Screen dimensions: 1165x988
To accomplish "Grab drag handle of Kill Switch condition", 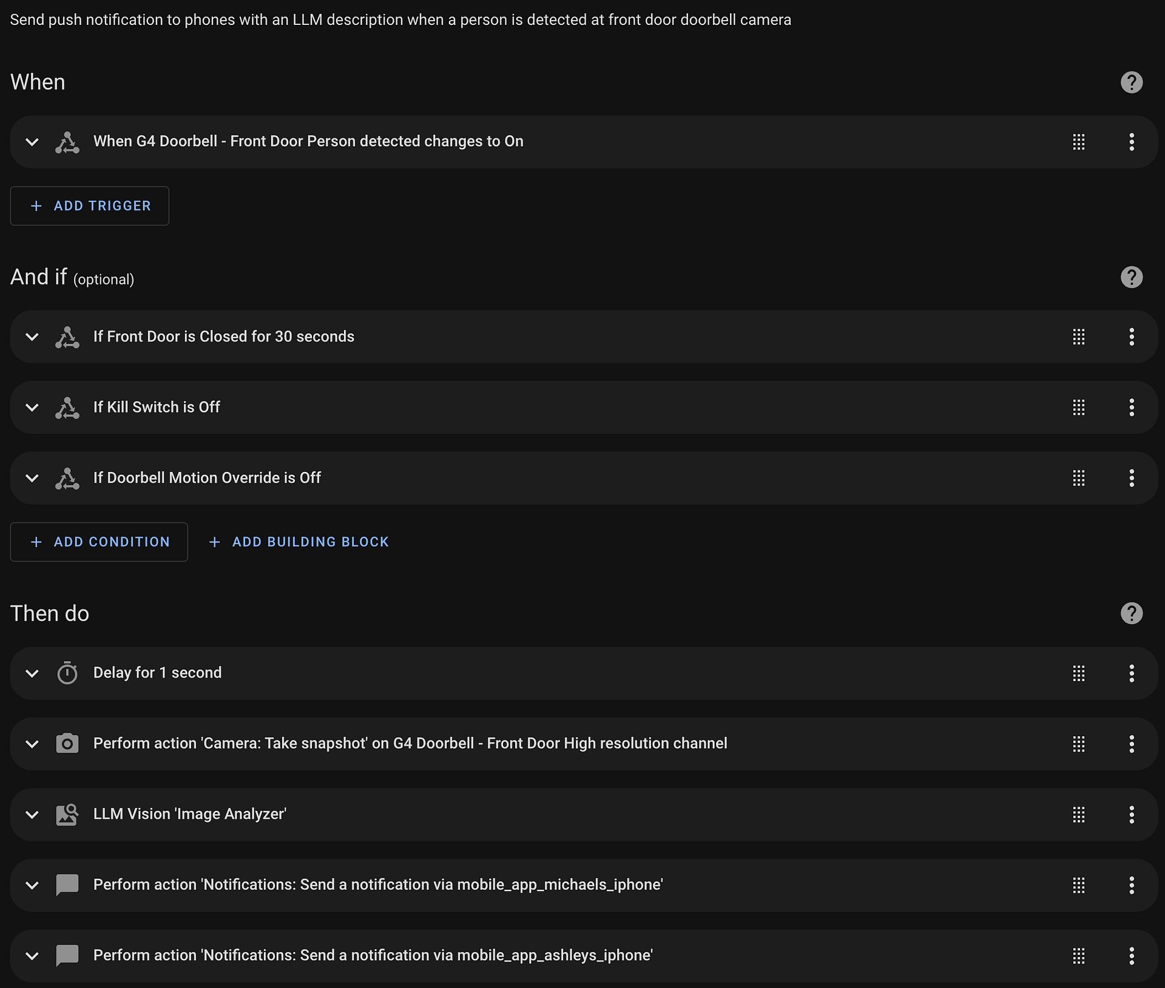I will tap(1078, 407).
